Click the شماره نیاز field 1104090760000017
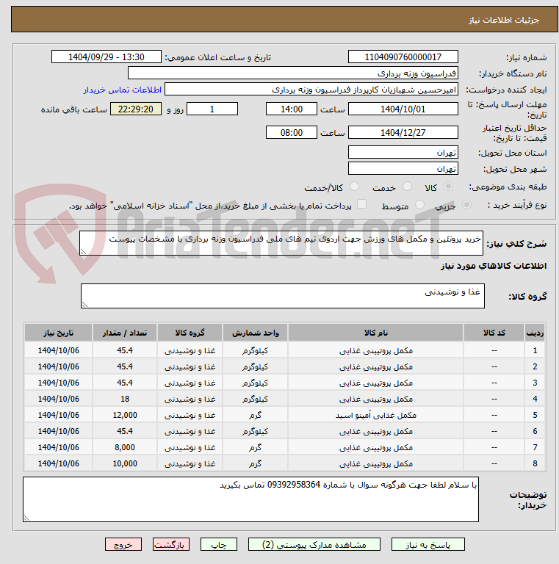Image resolution: width=559 pixels, height=564 pixels. point(403,57)
